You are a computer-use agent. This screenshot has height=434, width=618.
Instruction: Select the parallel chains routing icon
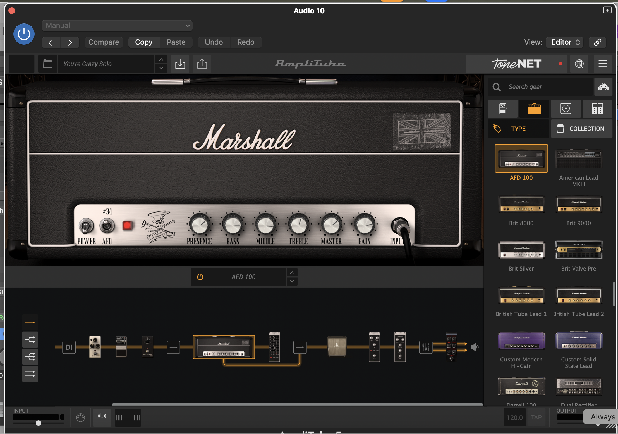tap(30, 374)
